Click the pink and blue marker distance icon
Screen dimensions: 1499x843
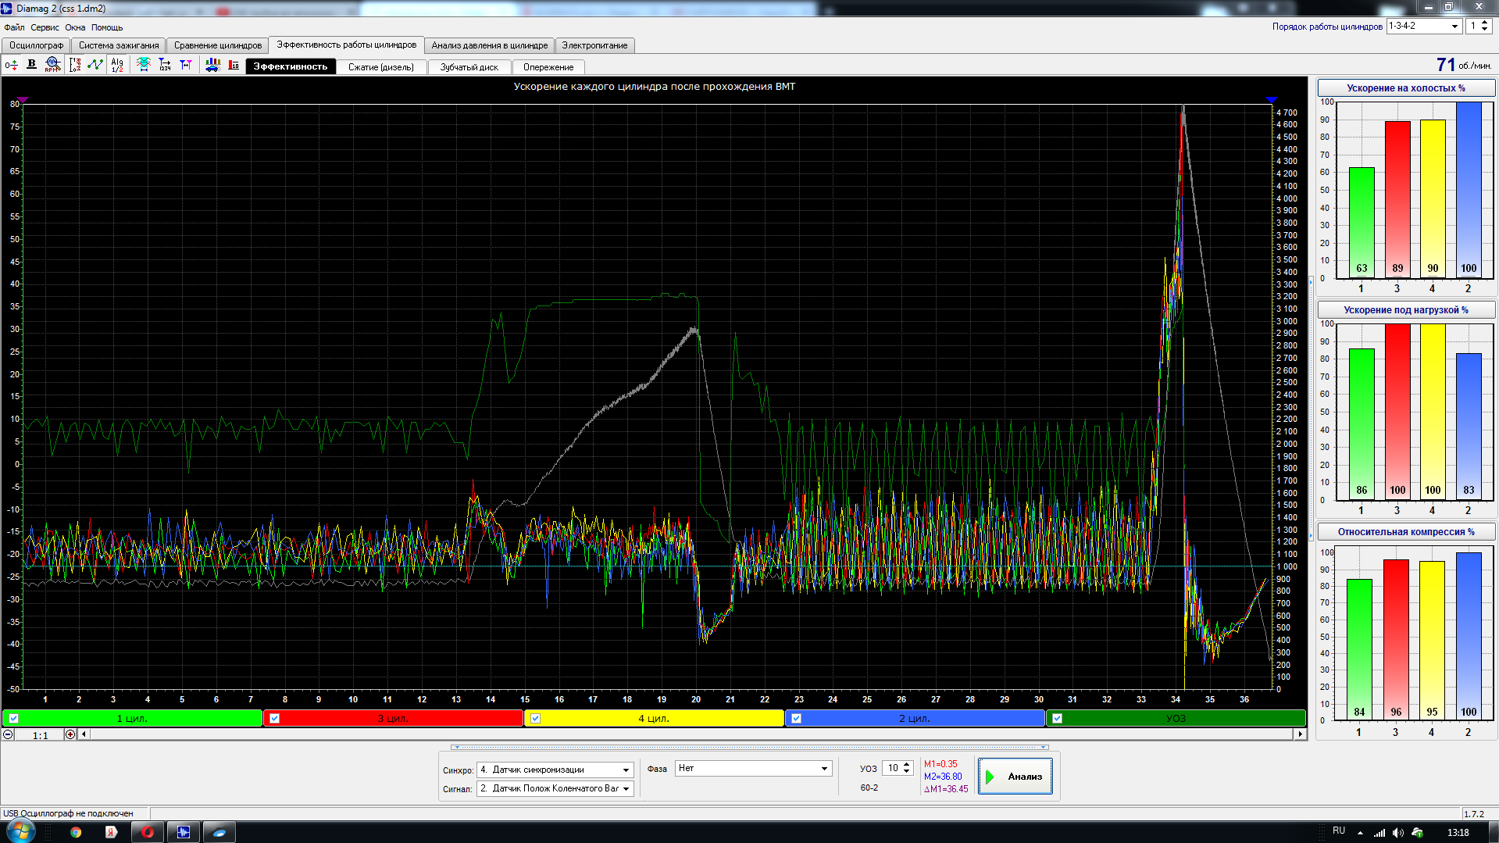[x=186, y=65]
